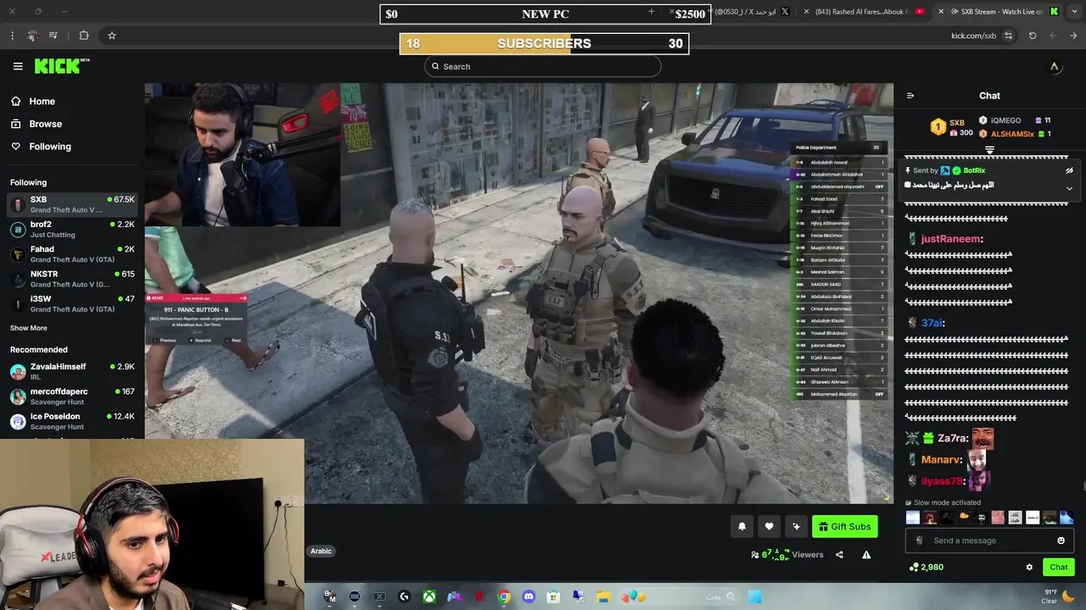Click the green Chat send button
The image size is (1086, 610).
(x=1058, y=567)
